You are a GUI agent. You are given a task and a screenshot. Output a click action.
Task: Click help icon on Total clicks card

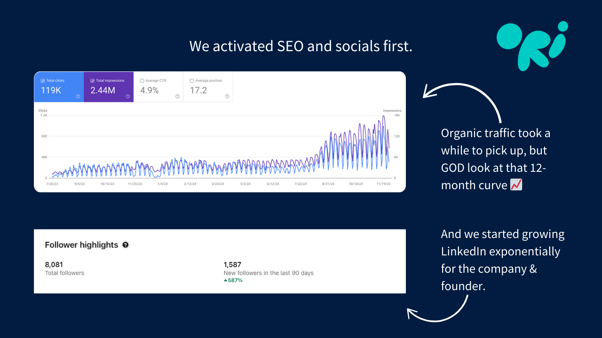pyautogui.click(x=78, y=96)
